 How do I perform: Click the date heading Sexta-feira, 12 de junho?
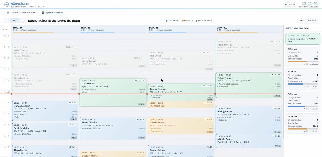[54, 21]
